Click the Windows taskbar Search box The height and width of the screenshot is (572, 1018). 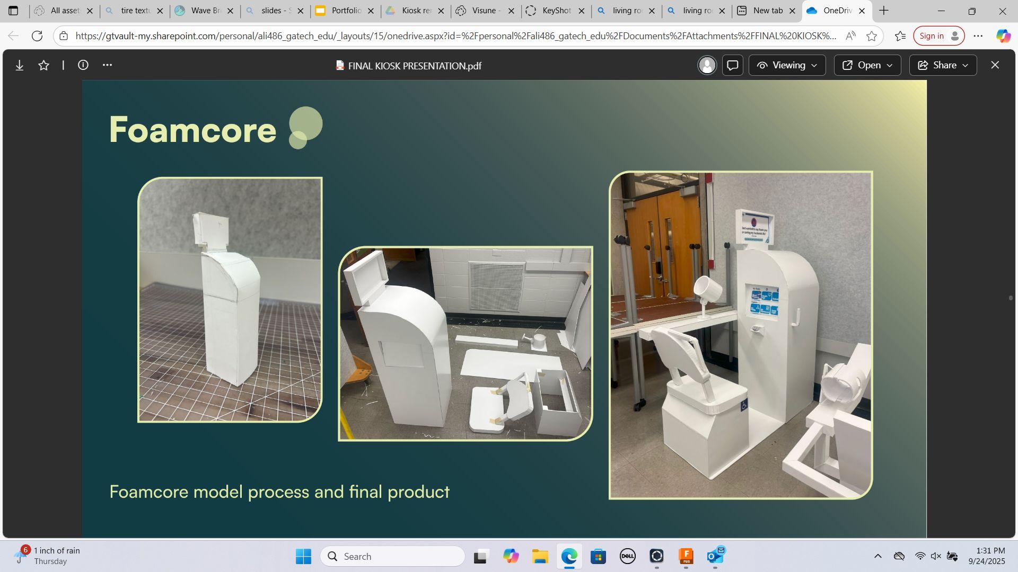393,556
